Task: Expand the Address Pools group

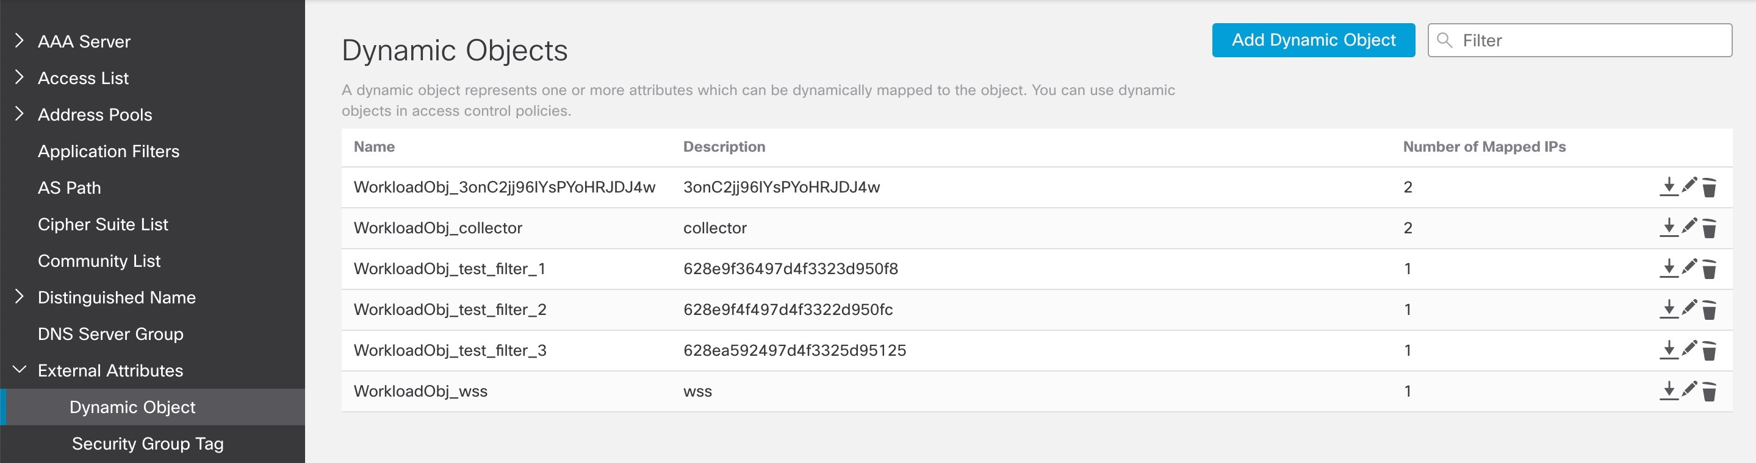Action: pyautogui.click(x=19, y=115)
